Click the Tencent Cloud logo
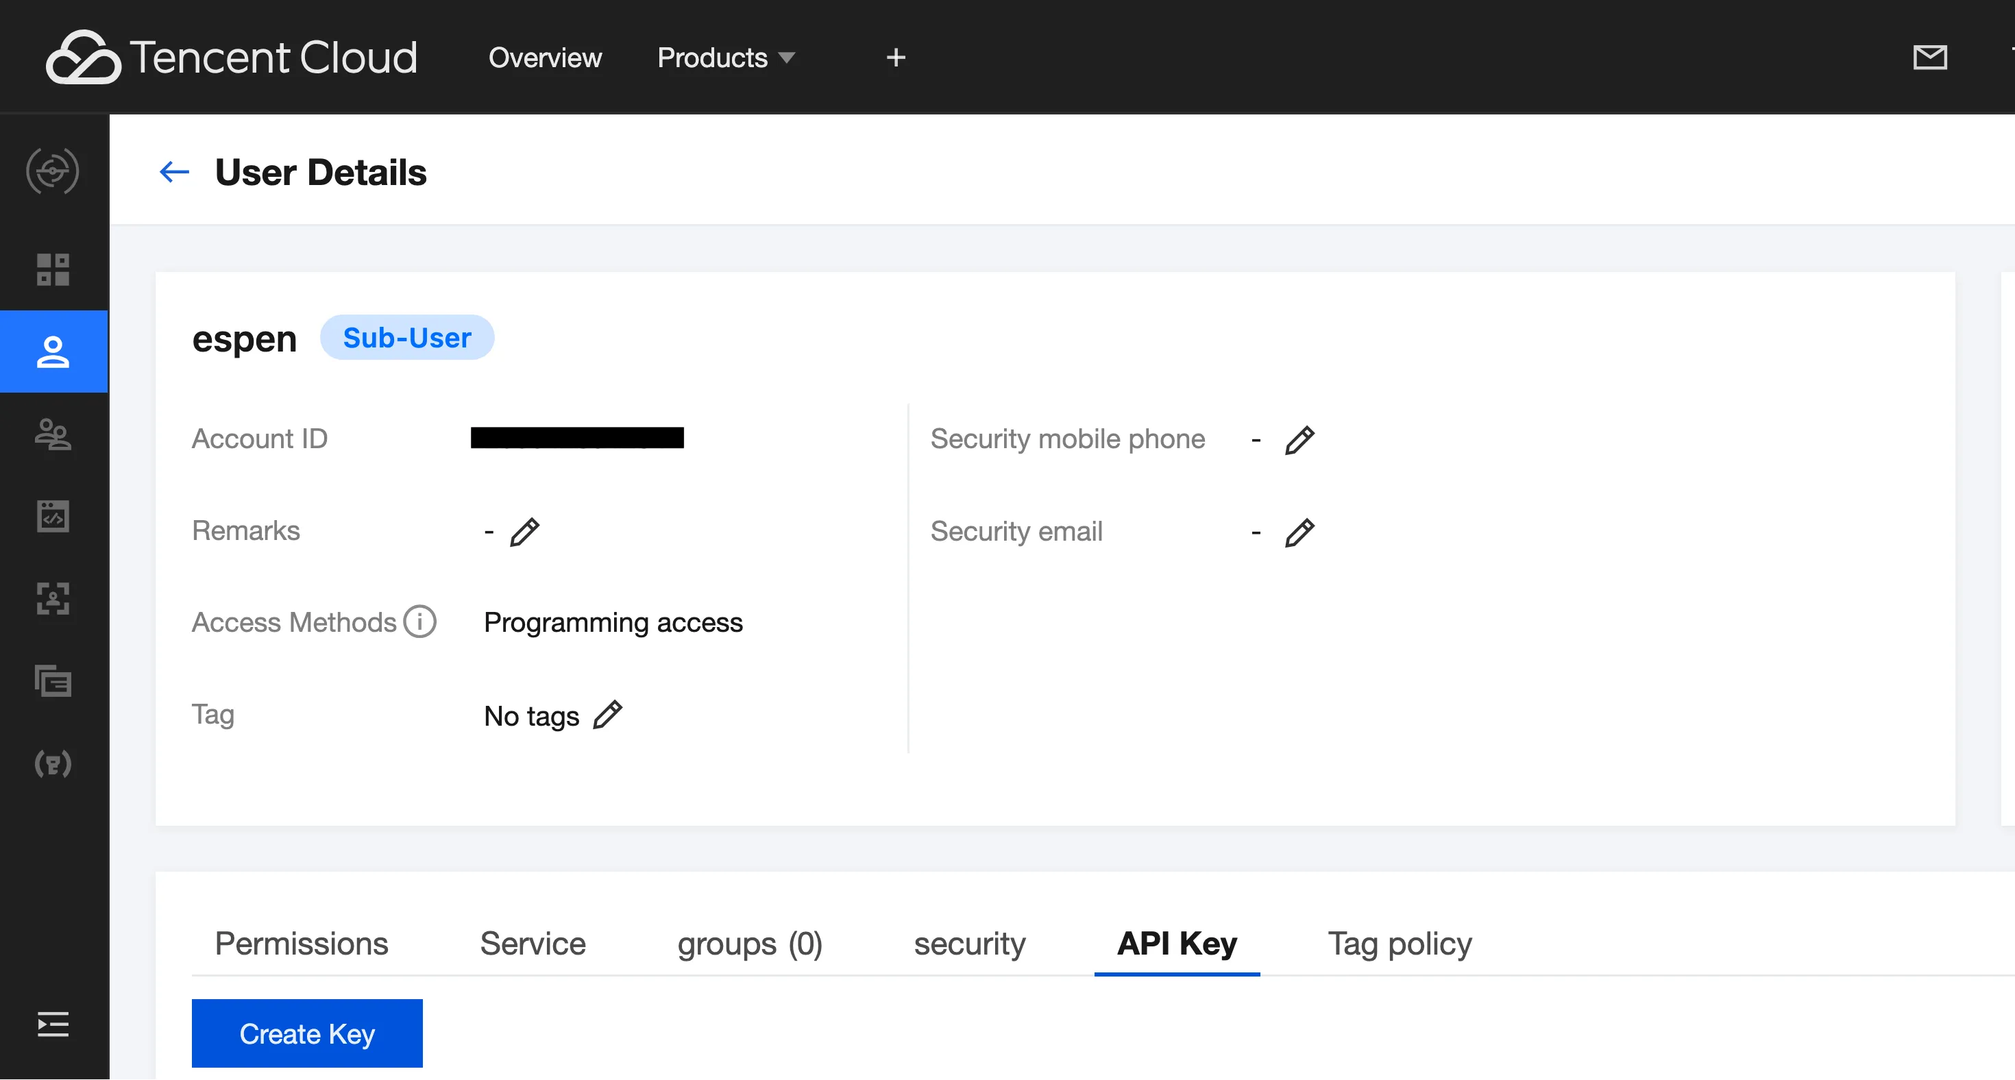The width and height of the screenshot is (2015, 1080). point(232,57)
